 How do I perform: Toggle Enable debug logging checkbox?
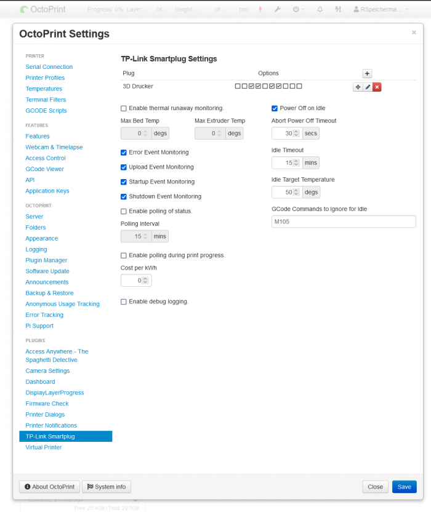124,302
